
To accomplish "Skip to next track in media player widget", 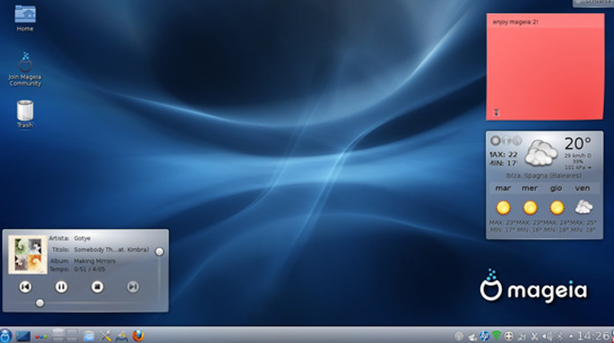I will coord(133,287).
